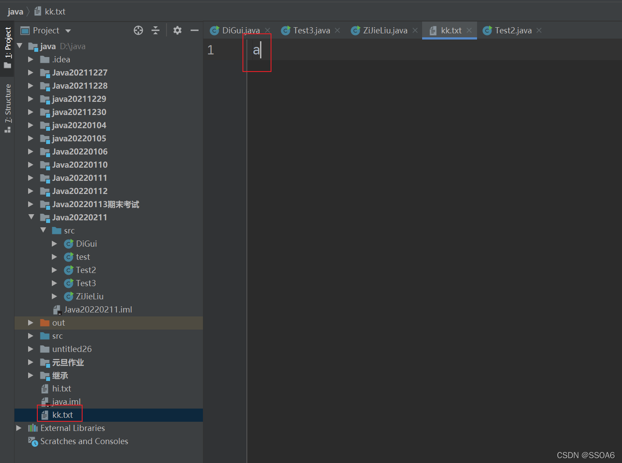Click the Scratches and Consoles icon
Image resolution: width=622 pixels, height=463 pixels.
click(x=33, y=441)
